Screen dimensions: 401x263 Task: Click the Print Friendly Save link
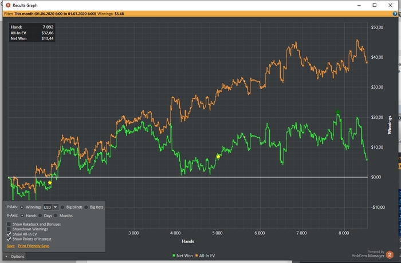pyautogui.click(x=33, y=246)
